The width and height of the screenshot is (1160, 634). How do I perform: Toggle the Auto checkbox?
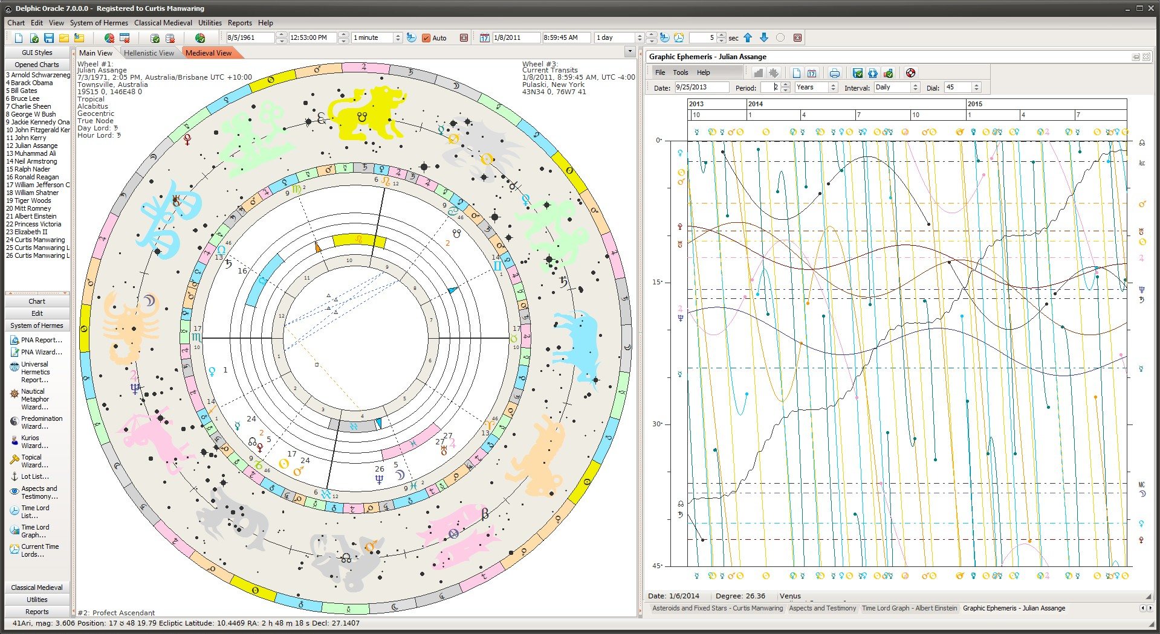426,38
